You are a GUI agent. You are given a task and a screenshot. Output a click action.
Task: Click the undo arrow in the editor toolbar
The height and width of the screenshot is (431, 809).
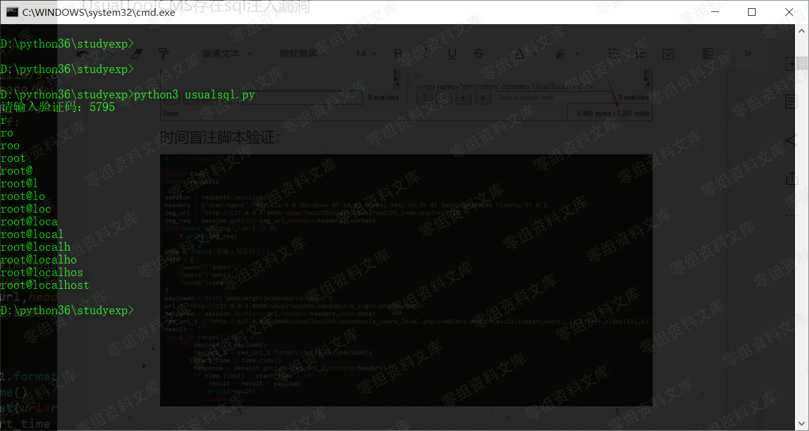tap(82, 54)
